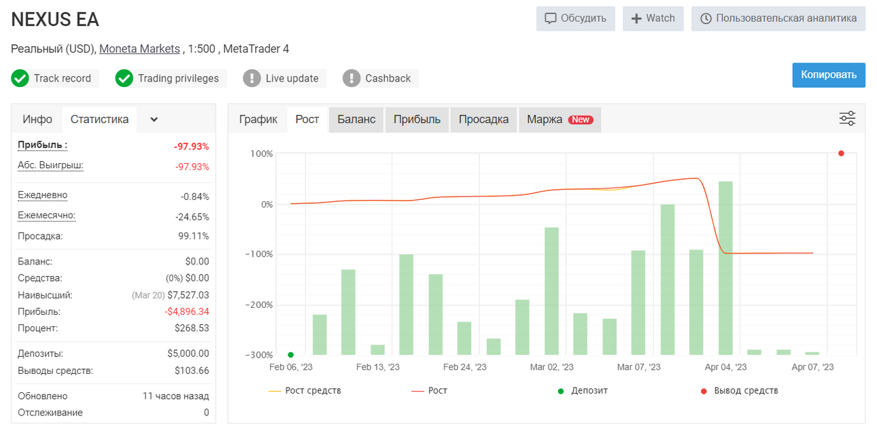Click the Прибыль label in statistics
The height and width of the screenshot is (431, 877).
(43, 145)
